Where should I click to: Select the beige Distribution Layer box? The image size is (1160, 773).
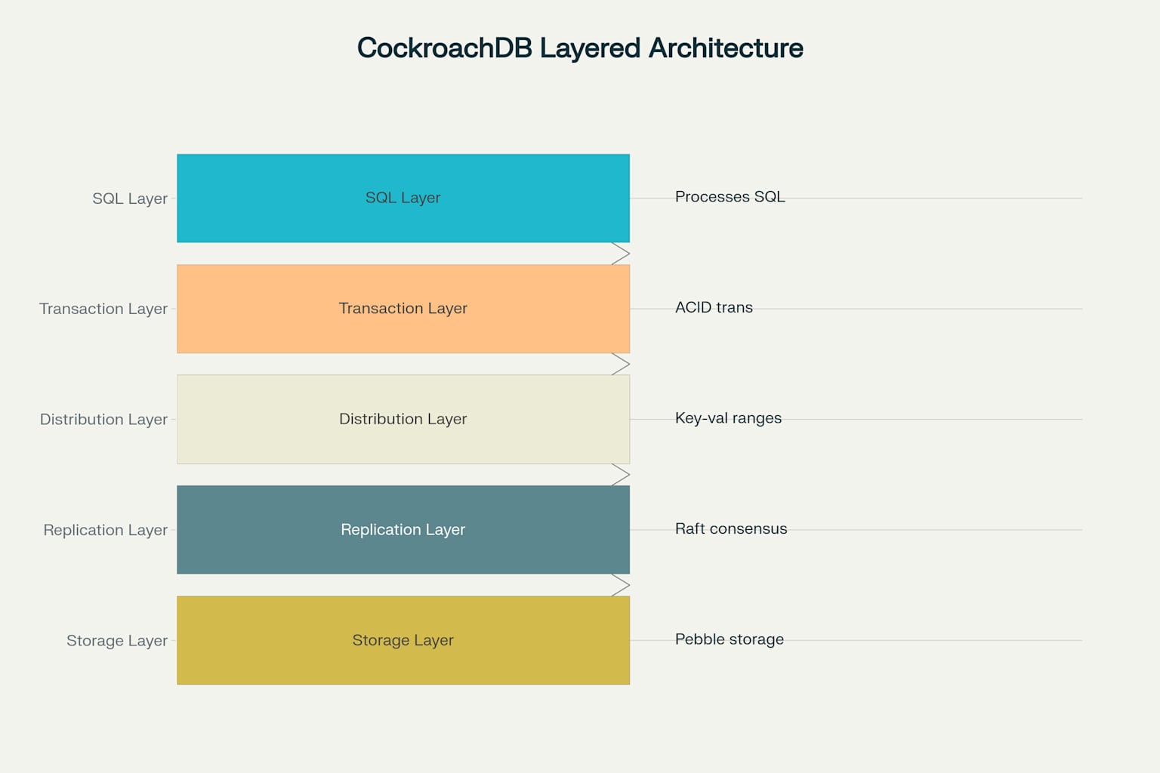[x=403, y=419]
